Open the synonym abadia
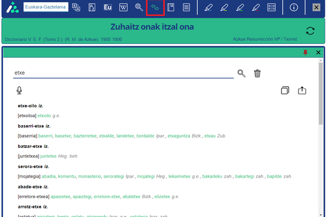 pyautogui.click(x=49, y=176)
